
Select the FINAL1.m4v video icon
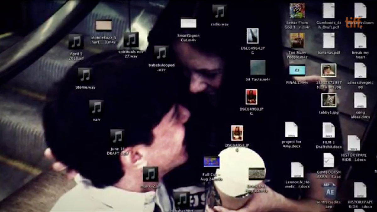point(297,70)
